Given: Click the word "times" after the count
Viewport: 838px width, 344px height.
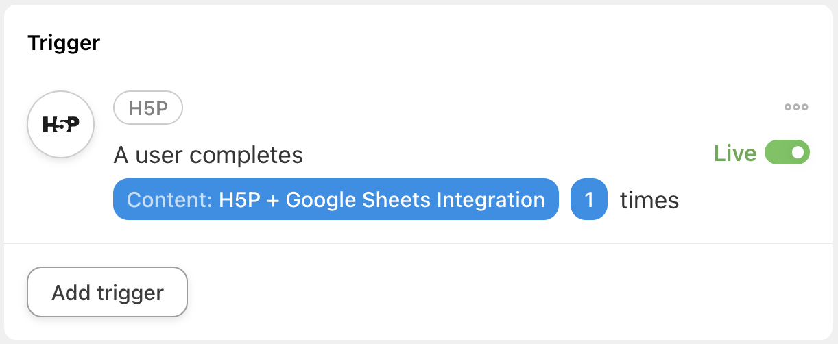Looking at the screenshot, I should [649, 200].
